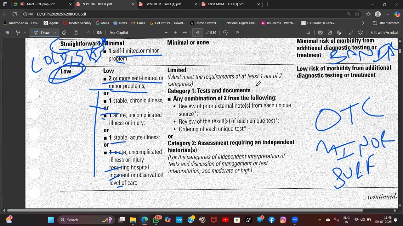Click the site information File icon

[x=28, y=14]
